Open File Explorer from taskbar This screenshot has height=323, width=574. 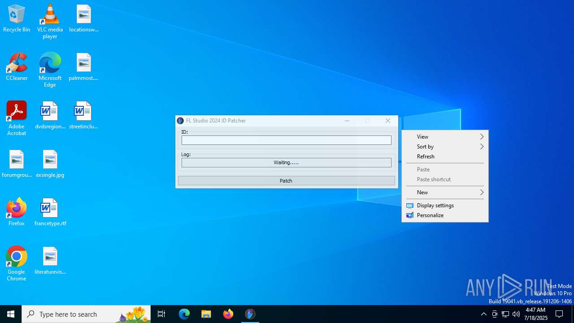tap(206, 314)
